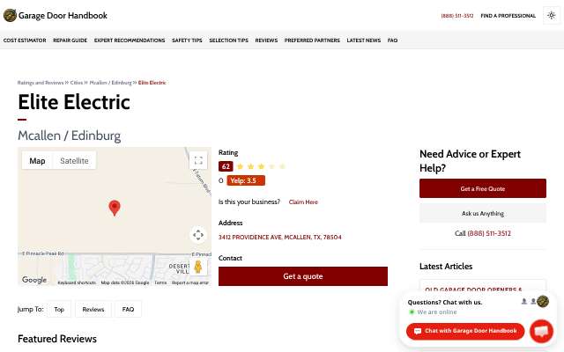Open map fullscreen view icon

[198, 160]
